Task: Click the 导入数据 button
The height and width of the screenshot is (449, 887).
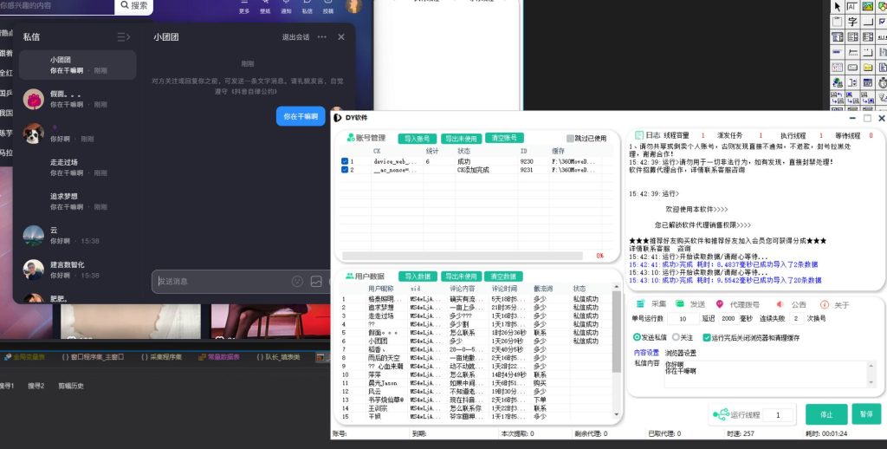Action: [418, 277]
